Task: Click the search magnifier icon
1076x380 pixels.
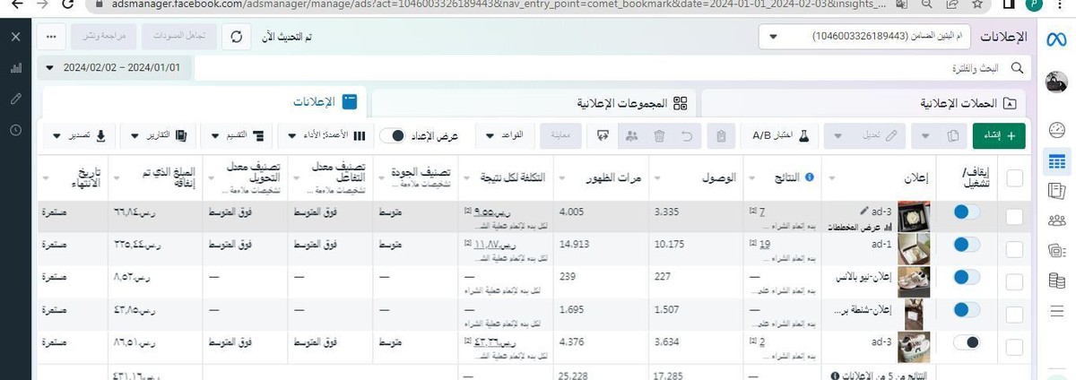Action: click(1016, 68)
